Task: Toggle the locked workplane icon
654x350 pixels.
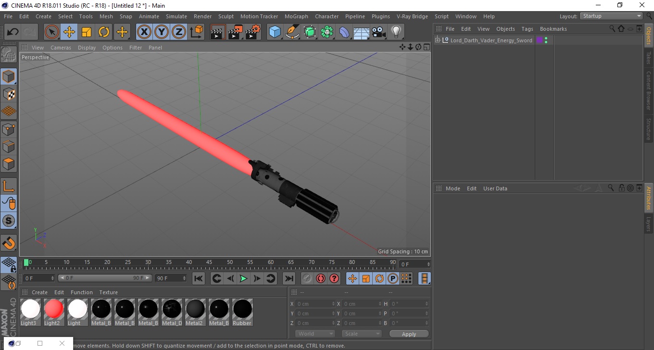Action: [9, 264]
